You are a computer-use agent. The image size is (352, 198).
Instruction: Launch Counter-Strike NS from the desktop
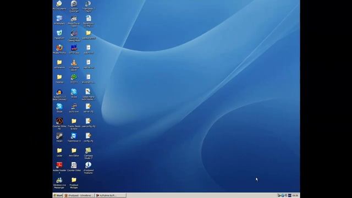click(59, 121)
